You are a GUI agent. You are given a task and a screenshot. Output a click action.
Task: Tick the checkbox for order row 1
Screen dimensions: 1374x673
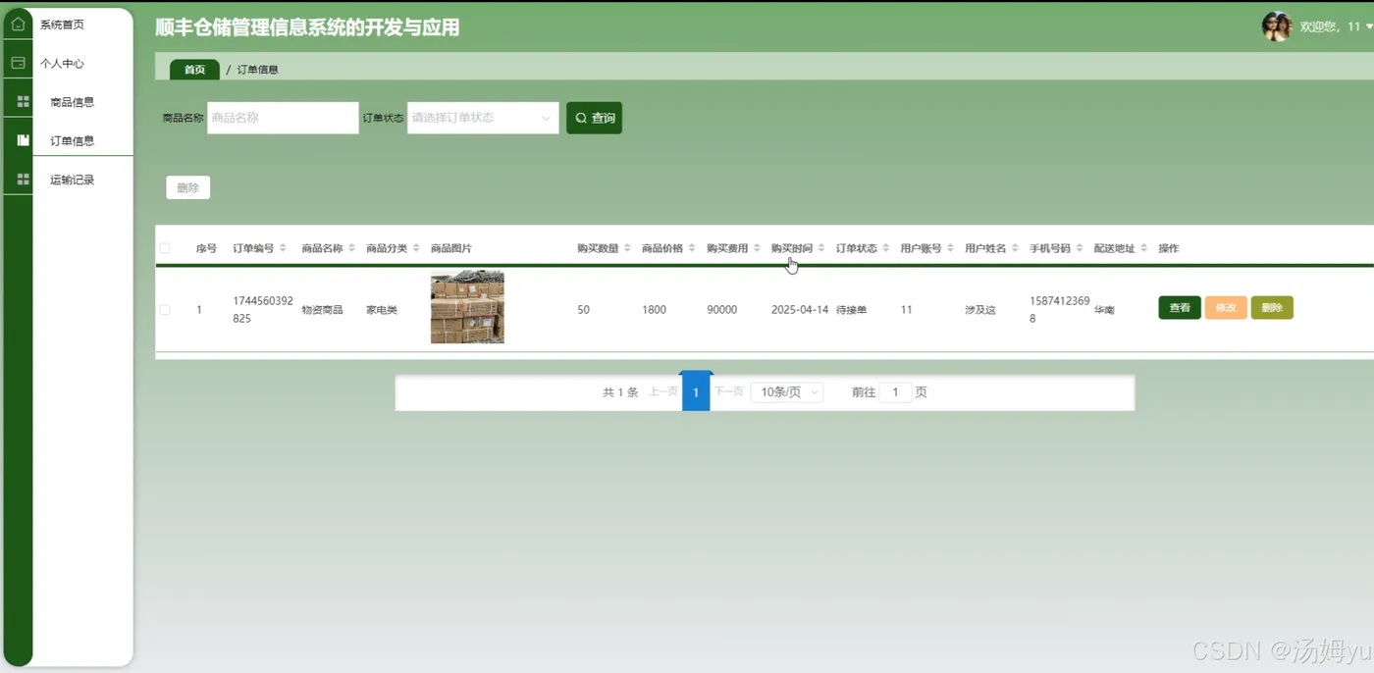[x=165, y=309]
